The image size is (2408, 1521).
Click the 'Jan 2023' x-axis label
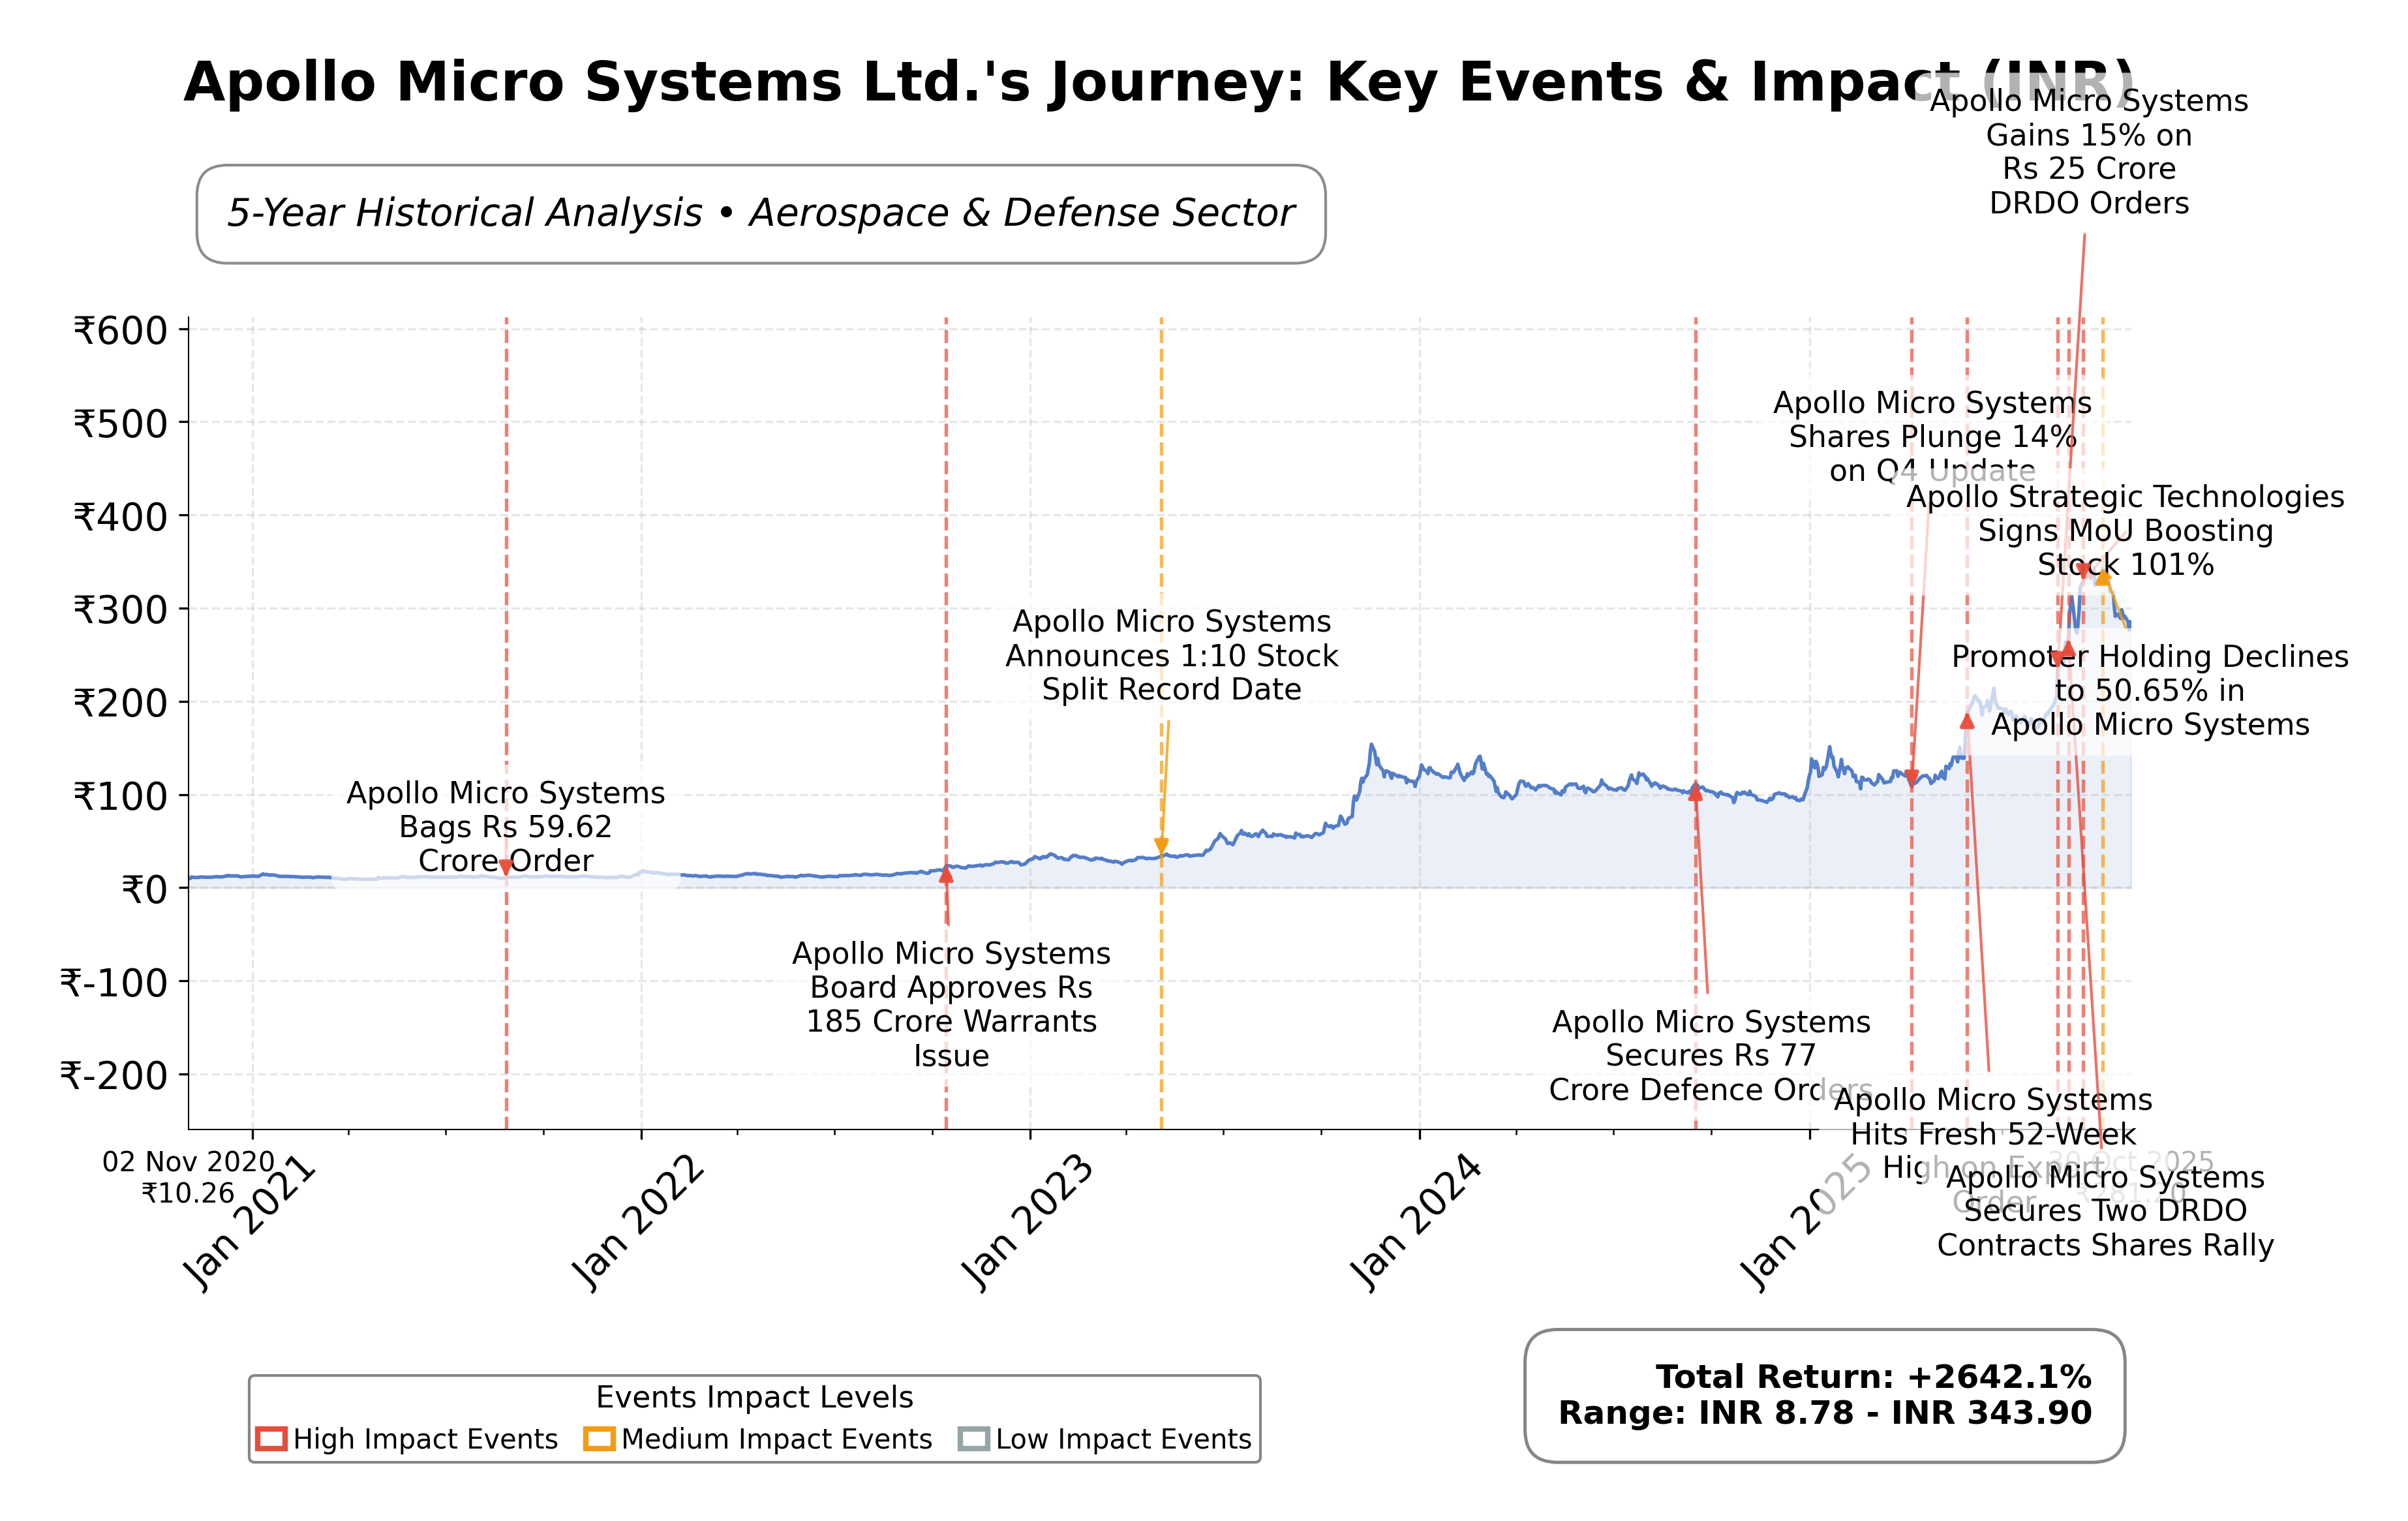pos(1027,1223)
